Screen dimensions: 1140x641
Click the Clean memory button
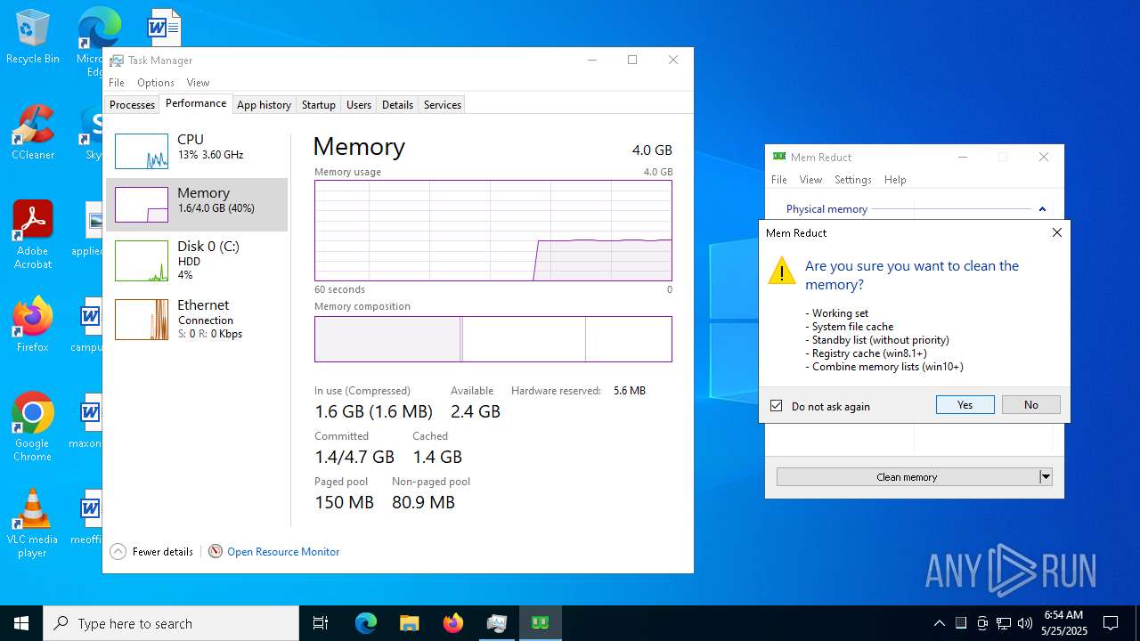(907, 477)
